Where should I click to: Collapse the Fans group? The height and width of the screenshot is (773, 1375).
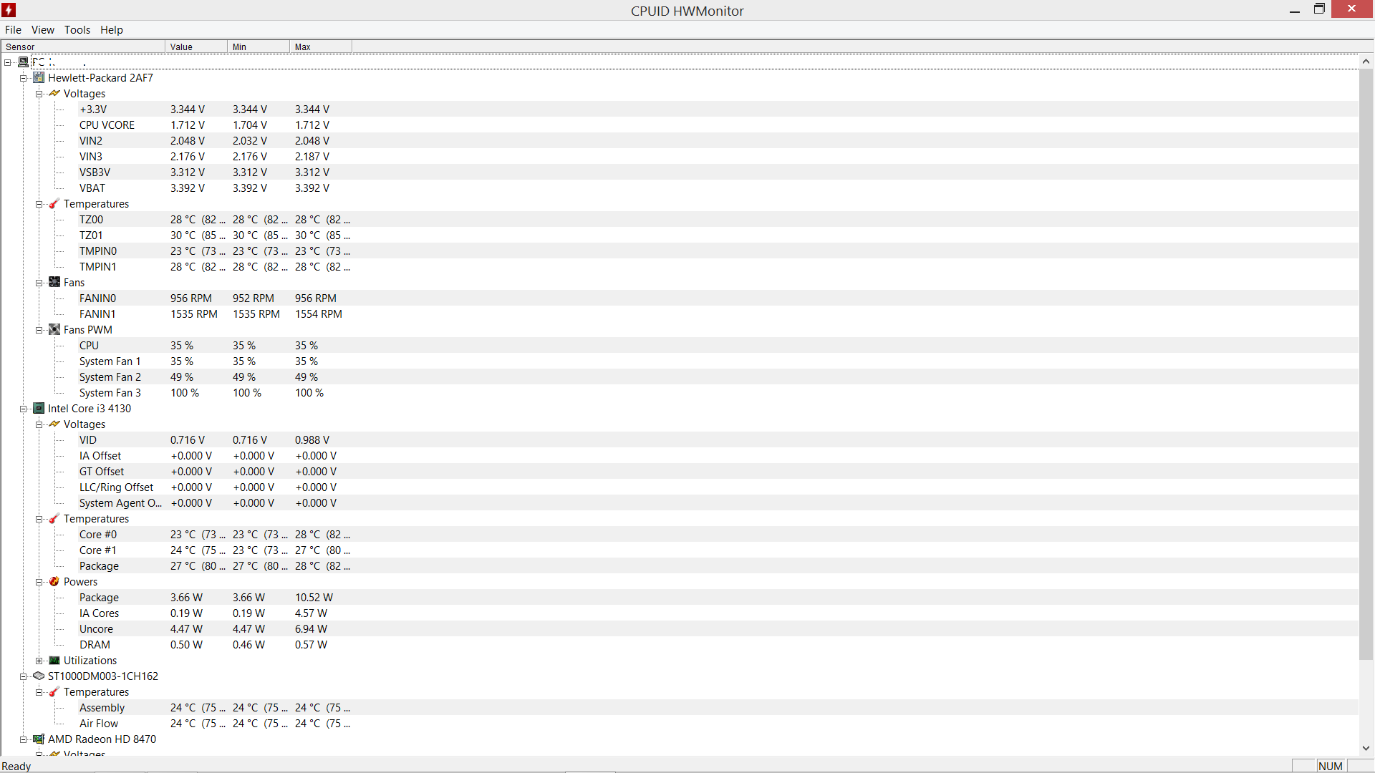coord(39,283)
